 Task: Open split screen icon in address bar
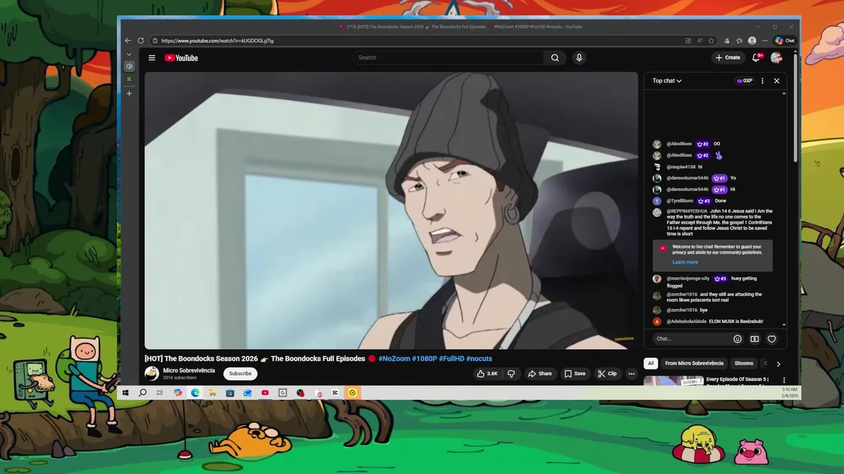[688, 41]
